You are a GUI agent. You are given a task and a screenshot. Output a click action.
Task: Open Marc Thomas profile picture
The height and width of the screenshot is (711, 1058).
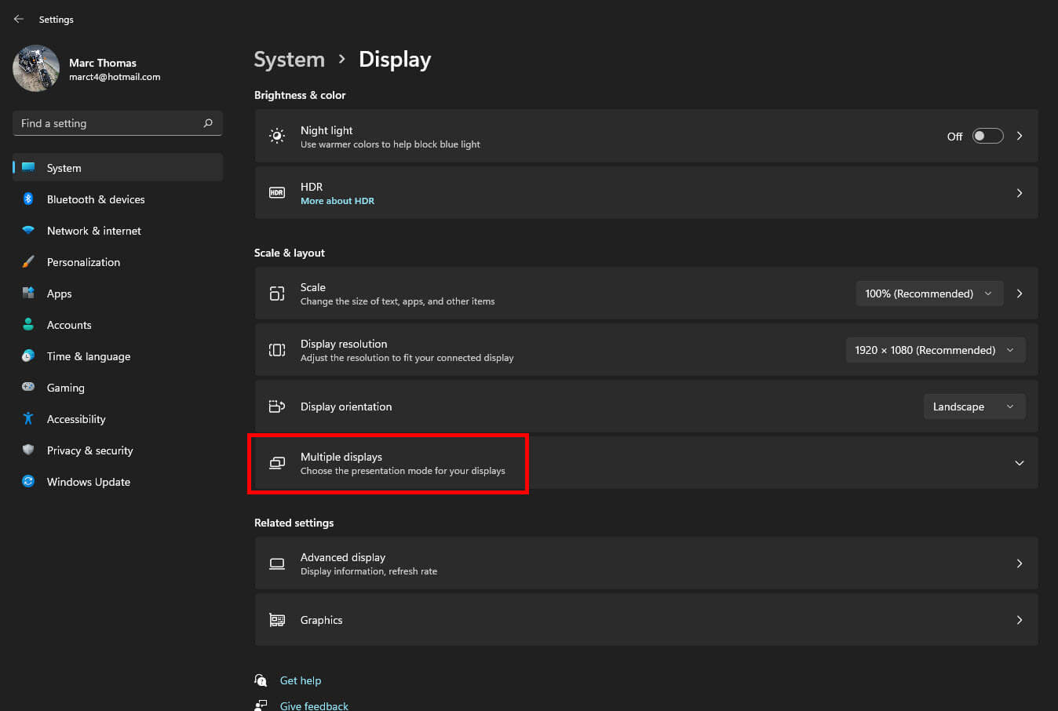36,68
